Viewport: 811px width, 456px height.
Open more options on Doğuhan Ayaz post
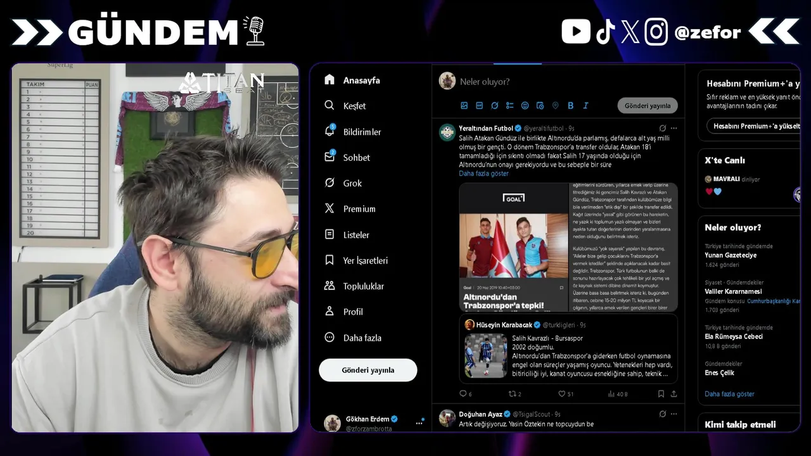[x=674, y=414]
